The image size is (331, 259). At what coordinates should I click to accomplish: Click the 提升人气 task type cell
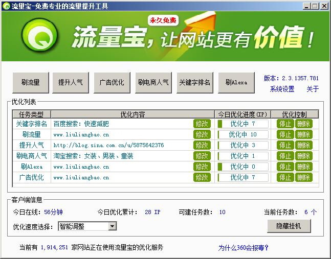point(31,145)
